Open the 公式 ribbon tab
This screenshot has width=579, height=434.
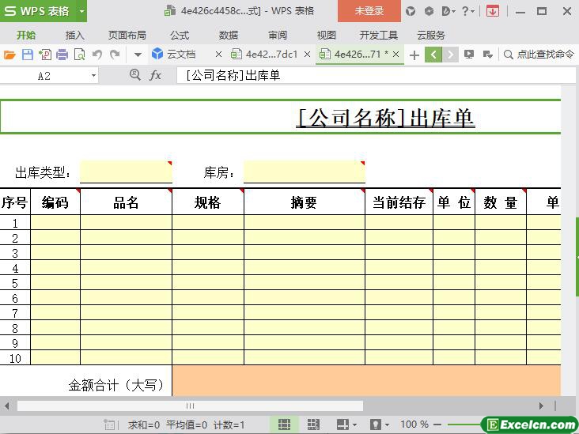pos(179,35)
